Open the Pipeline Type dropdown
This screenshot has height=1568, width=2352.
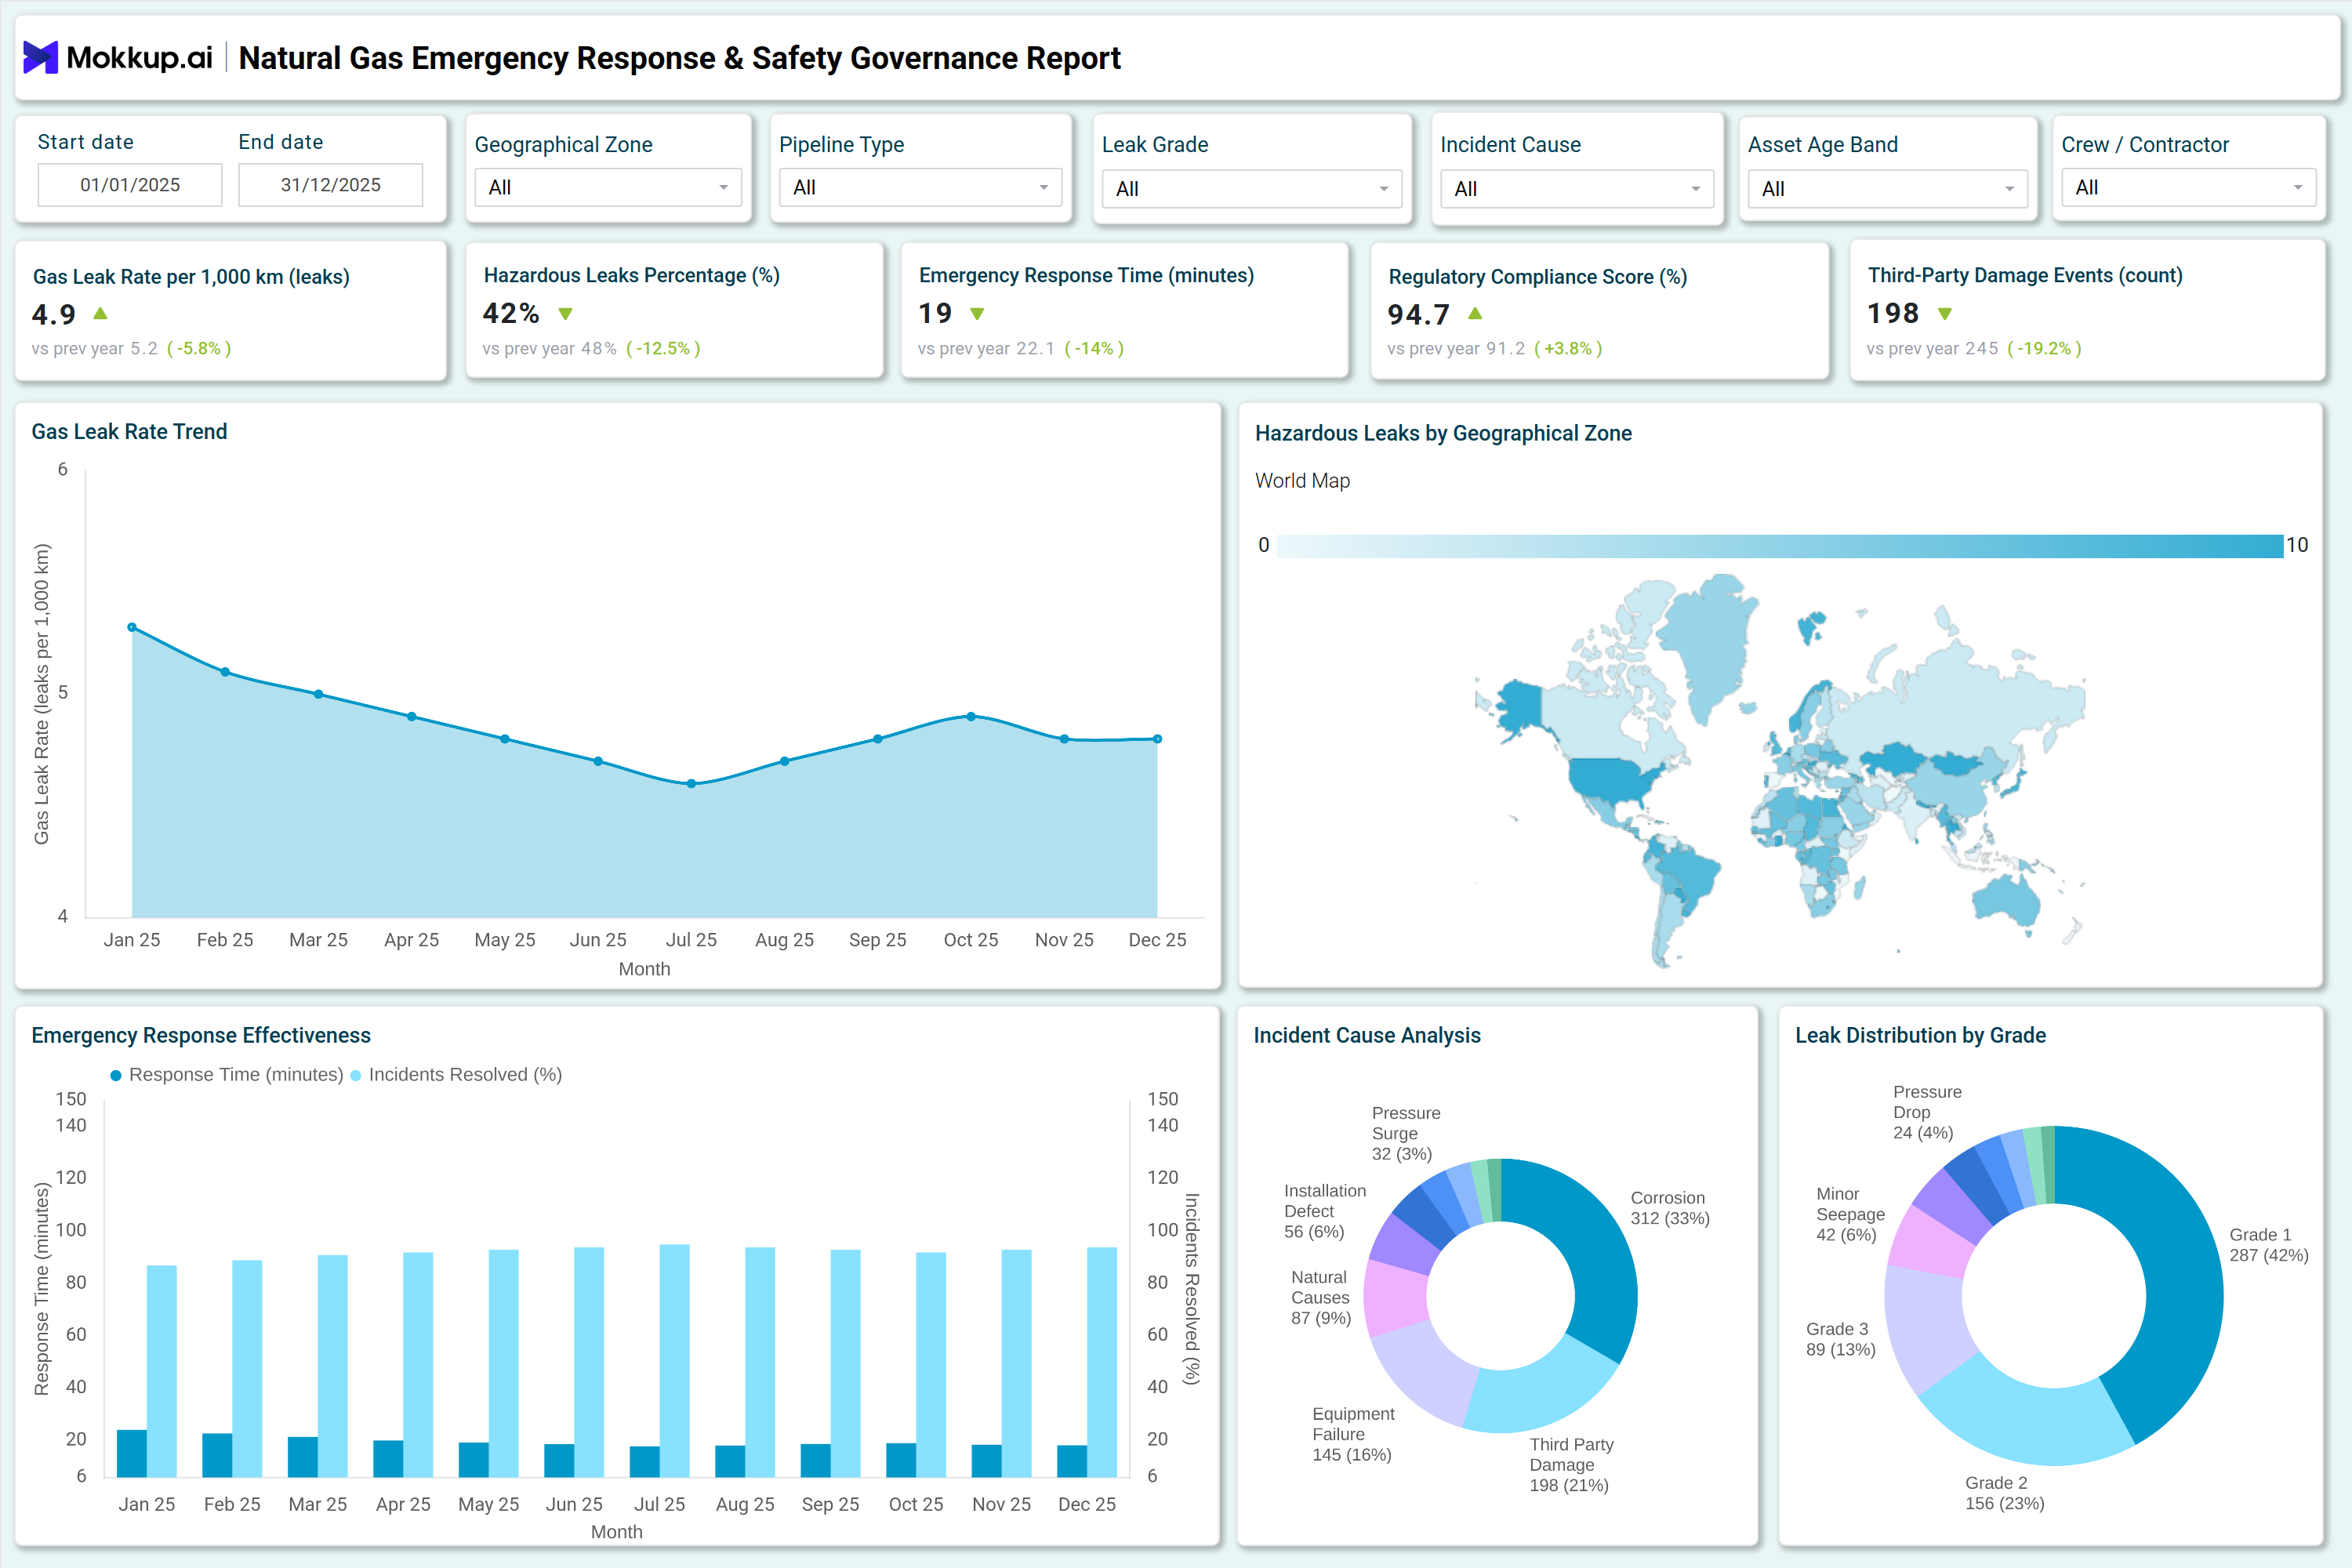click(920, 187)
